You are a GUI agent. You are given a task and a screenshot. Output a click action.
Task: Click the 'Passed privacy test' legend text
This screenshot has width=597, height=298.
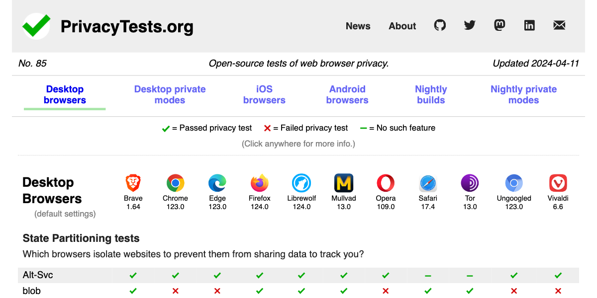216,128
